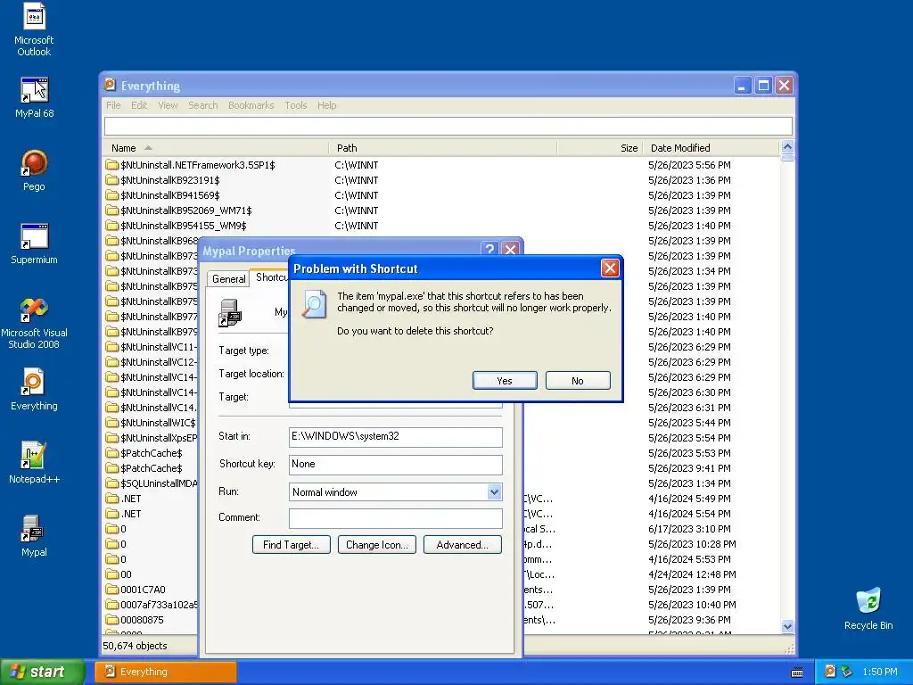Screen dimensions: 913x685
Task: Select the $NtUninstall.NETFramework3.5SP1$ row
Action: click(x=441, y=165)
